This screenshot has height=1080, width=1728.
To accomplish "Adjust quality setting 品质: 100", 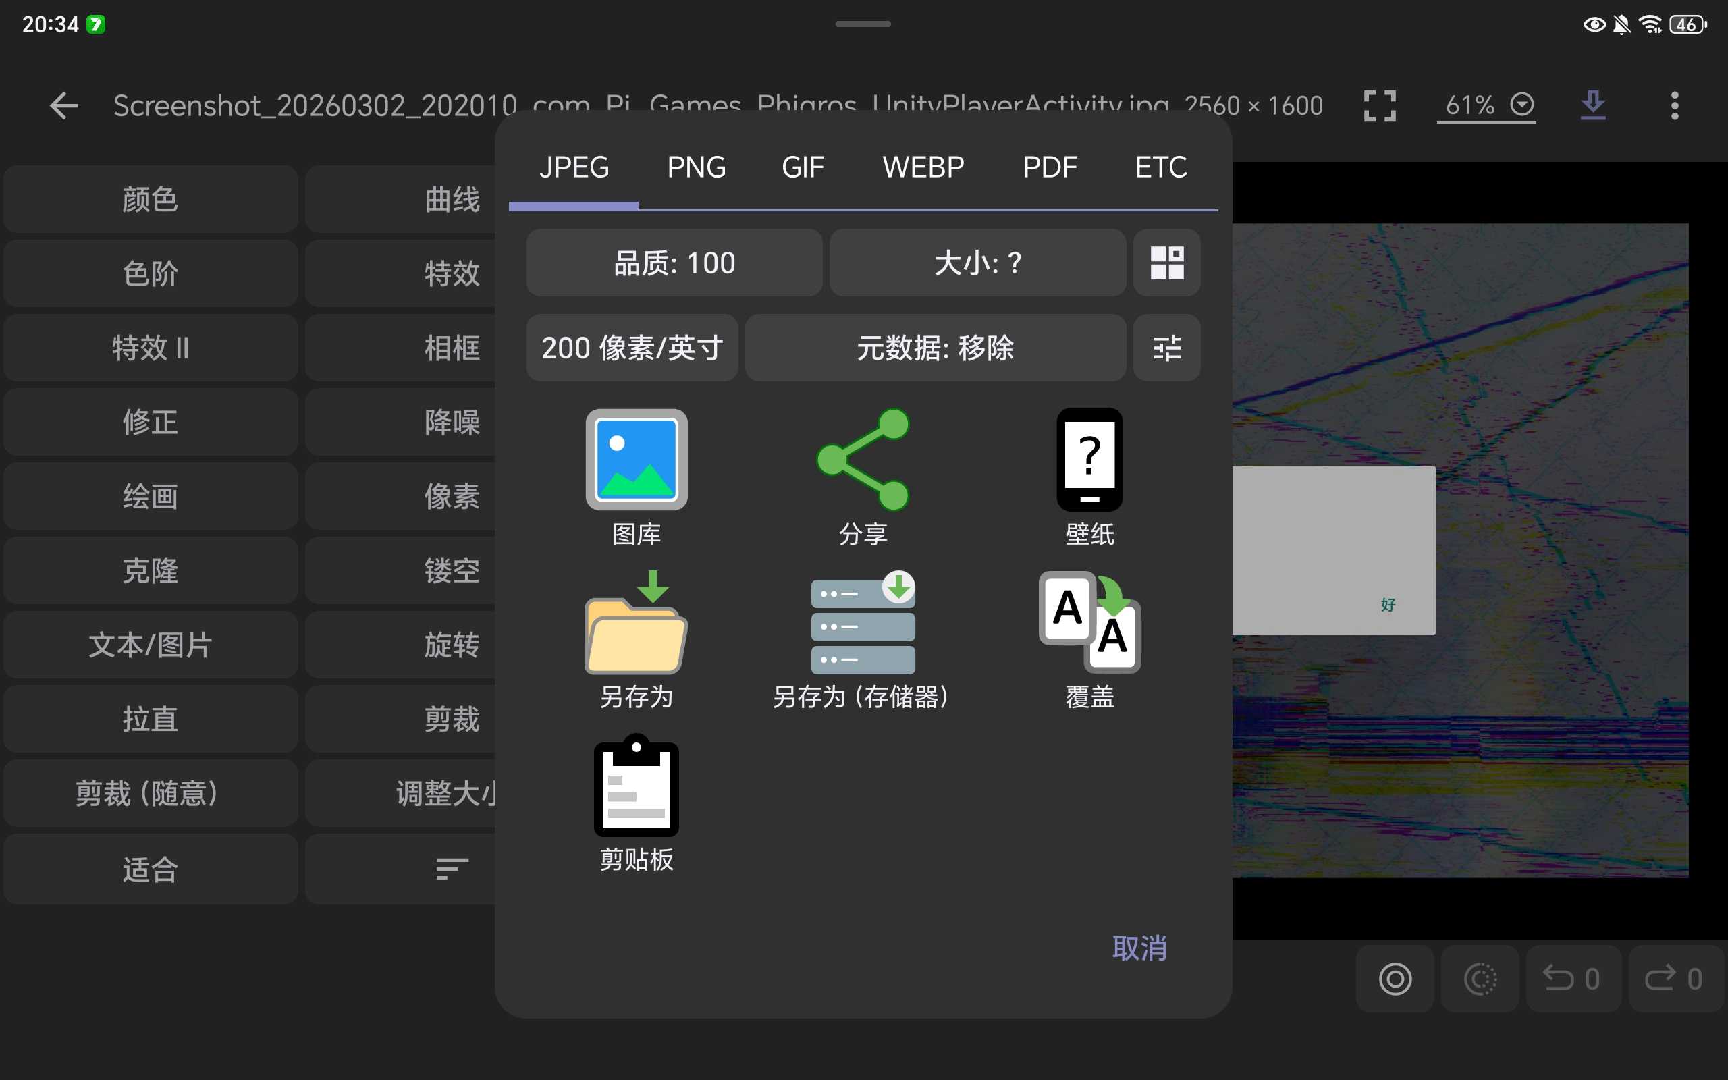I will (x=674, y=263).
